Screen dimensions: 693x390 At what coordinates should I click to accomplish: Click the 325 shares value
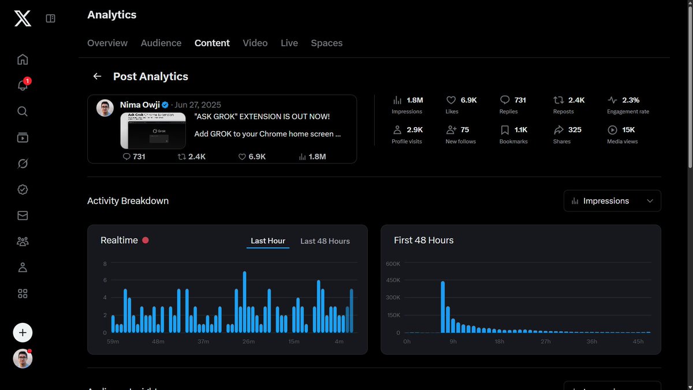tap(575, 130)
